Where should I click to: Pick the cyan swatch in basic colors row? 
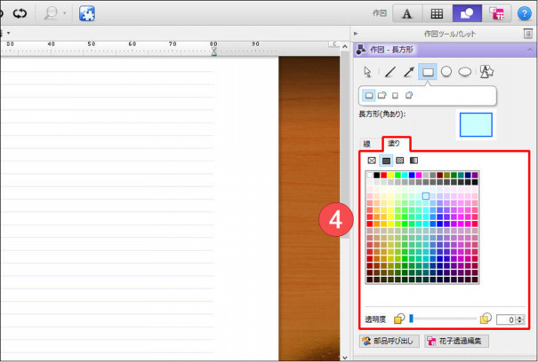(x=405, y=176)
